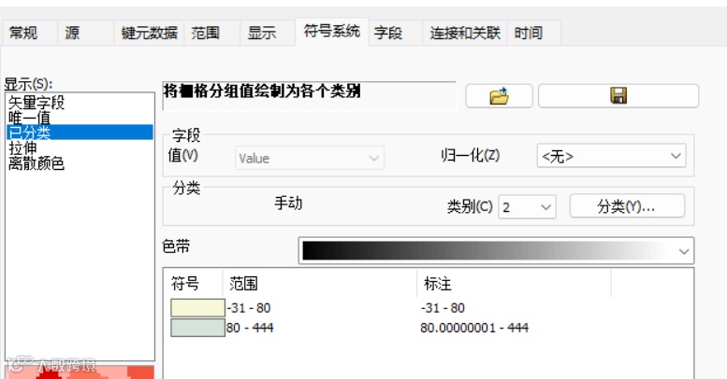Click the 标注 column header
Viewport: 727px width, 379px height.
tap(438, 283)
